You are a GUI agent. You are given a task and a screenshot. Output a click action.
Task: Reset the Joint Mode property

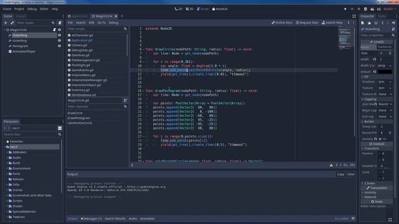click(x=375, y=104)
